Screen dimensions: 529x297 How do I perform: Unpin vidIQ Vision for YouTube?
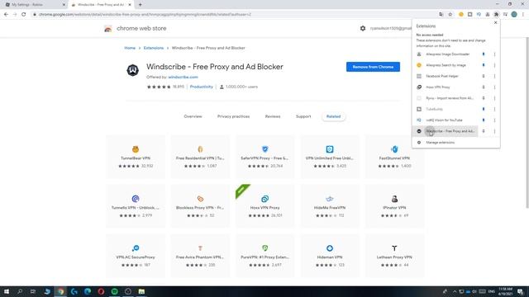(484, 120)
